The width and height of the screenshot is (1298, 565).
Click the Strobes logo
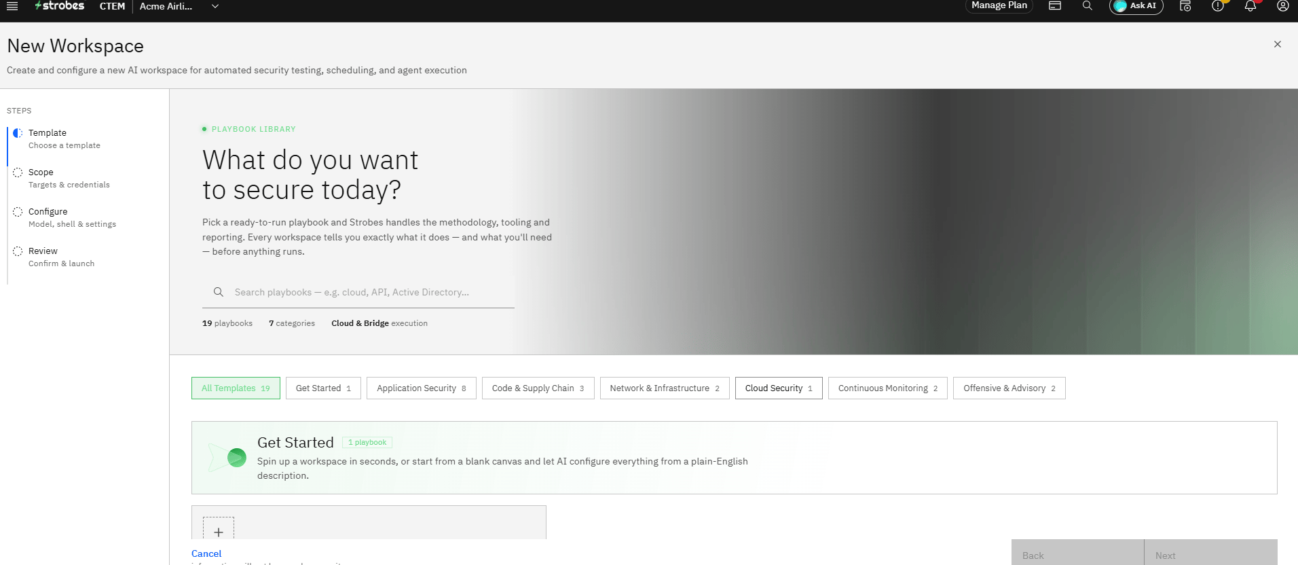click(x=60, y=6)
